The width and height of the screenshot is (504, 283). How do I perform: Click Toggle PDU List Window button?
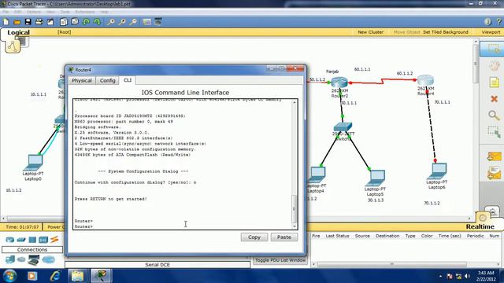click(x=280, y=260)
